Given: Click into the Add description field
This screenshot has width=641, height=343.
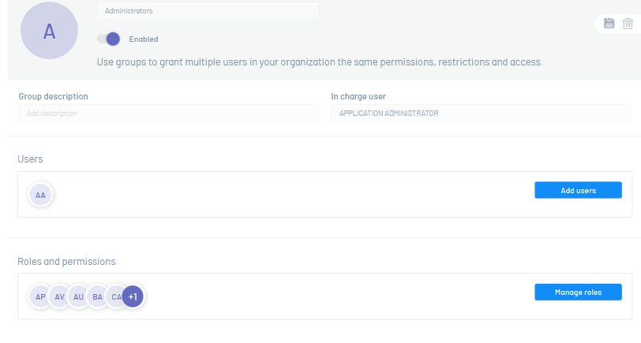Looking at the screenshot, I should (x=168, y=114).
